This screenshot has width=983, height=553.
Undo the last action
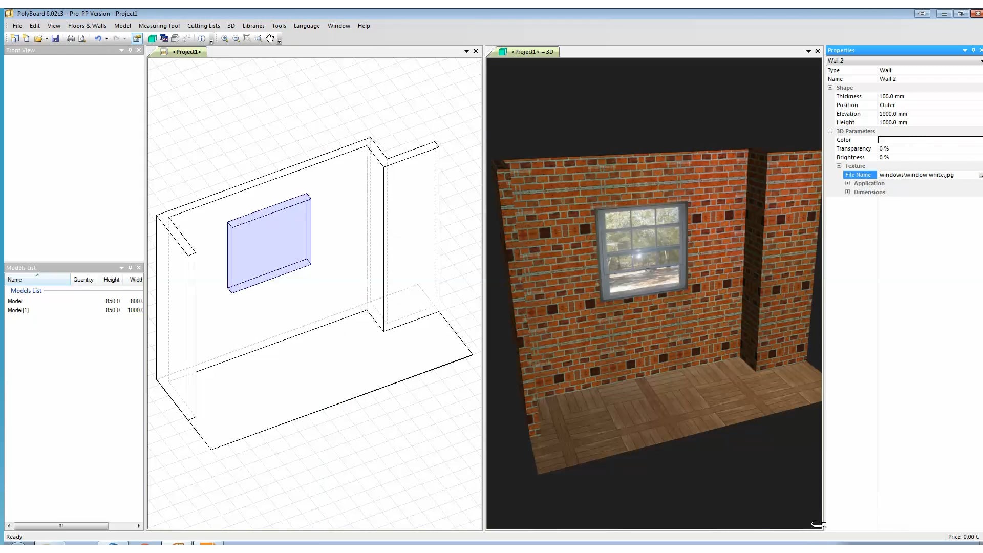coord(98,39)
